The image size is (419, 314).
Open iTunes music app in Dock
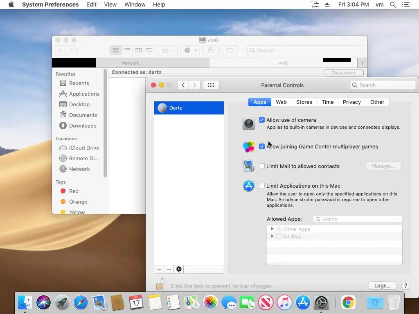pos(284,303)
